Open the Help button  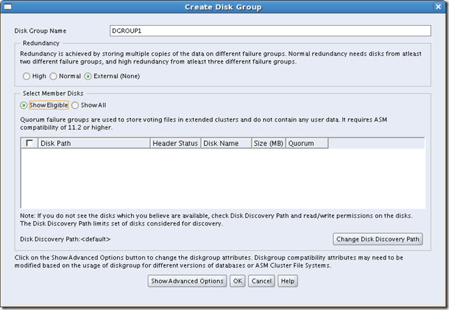click(287, 281)
